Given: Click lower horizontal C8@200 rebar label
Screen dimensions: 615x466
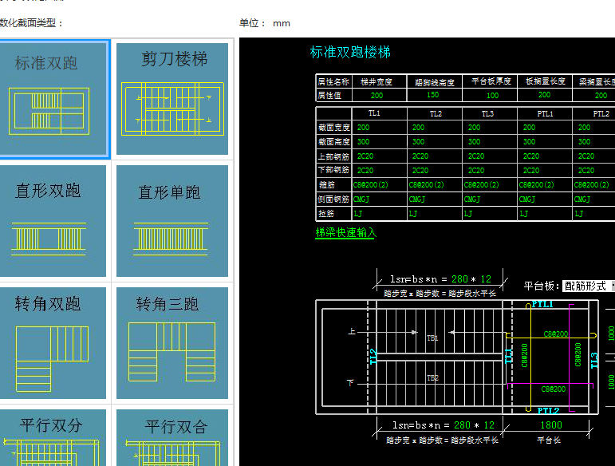Looking at the screenshot, I should [554, 389].
